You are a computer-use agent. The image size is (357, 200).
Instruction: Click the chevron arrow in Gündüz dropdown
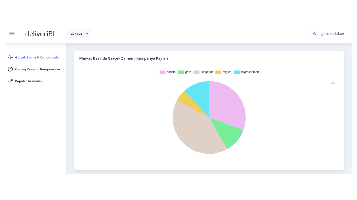pos(87,34)
